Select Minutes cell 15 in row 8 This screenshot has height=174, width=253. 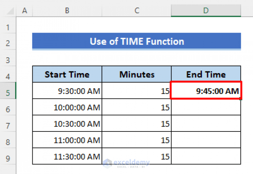click(x=137, y=140)
